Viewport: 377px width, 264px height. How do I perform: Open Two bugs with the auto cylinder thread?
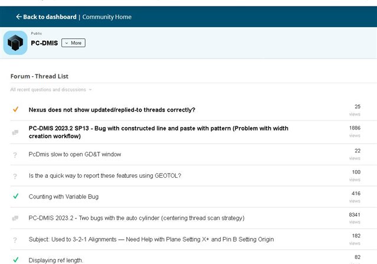[136, 218]
